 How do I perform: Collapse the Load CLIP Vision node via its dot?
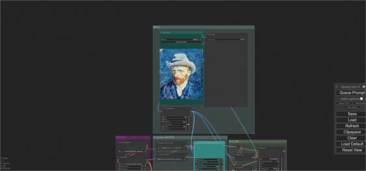click(x=157, y=154)
